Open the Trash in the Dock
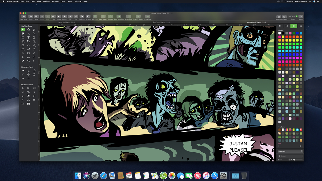The image size is (322, 181). point(244,176)
